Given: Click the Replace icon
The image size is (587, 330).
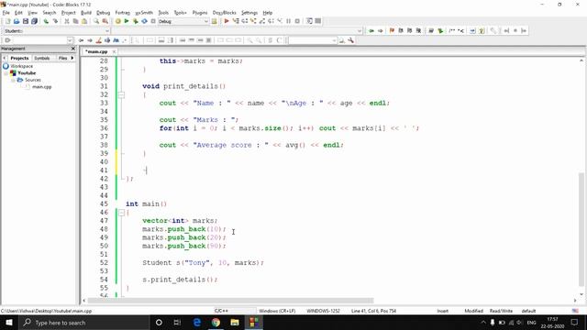Looking at the screenshot, I should click(x=105, y=21).
